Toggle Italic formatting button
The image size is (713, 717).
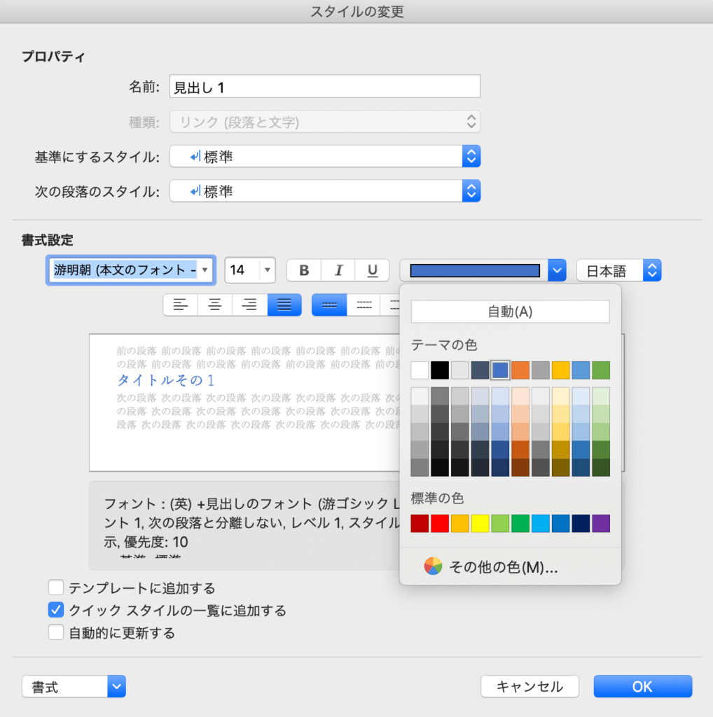pos(338,270)
